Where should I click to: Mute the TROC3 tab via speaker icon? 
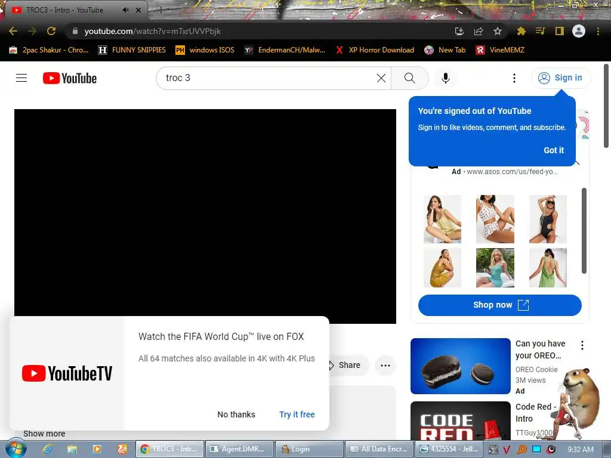[125, 10]
